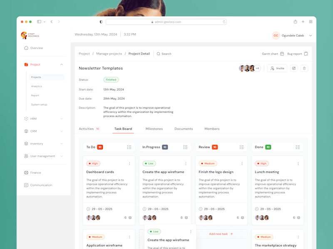
Task: Toggle the browser sidebar panel
Action: (39, 22)
